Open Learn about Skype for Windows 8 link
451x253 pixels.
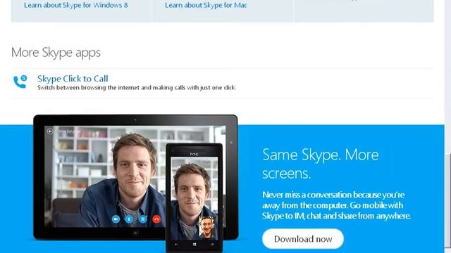point(76,5)
